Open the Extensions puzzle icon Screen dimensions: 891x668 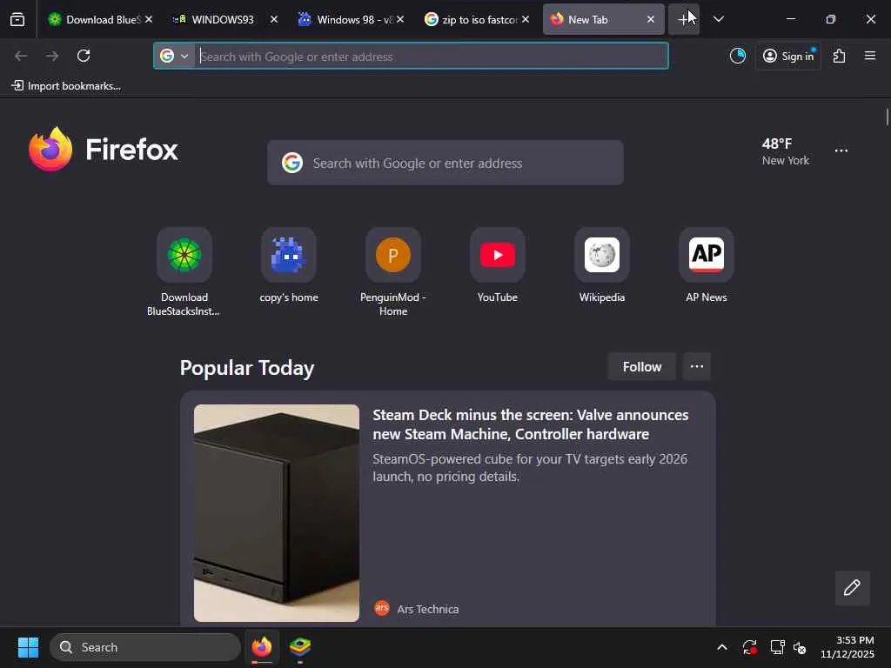(840, 56)
